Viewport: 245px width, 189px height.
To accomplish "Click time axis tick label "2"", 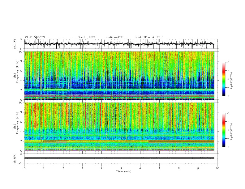I will pyautogui.click(x=63, y=168).
